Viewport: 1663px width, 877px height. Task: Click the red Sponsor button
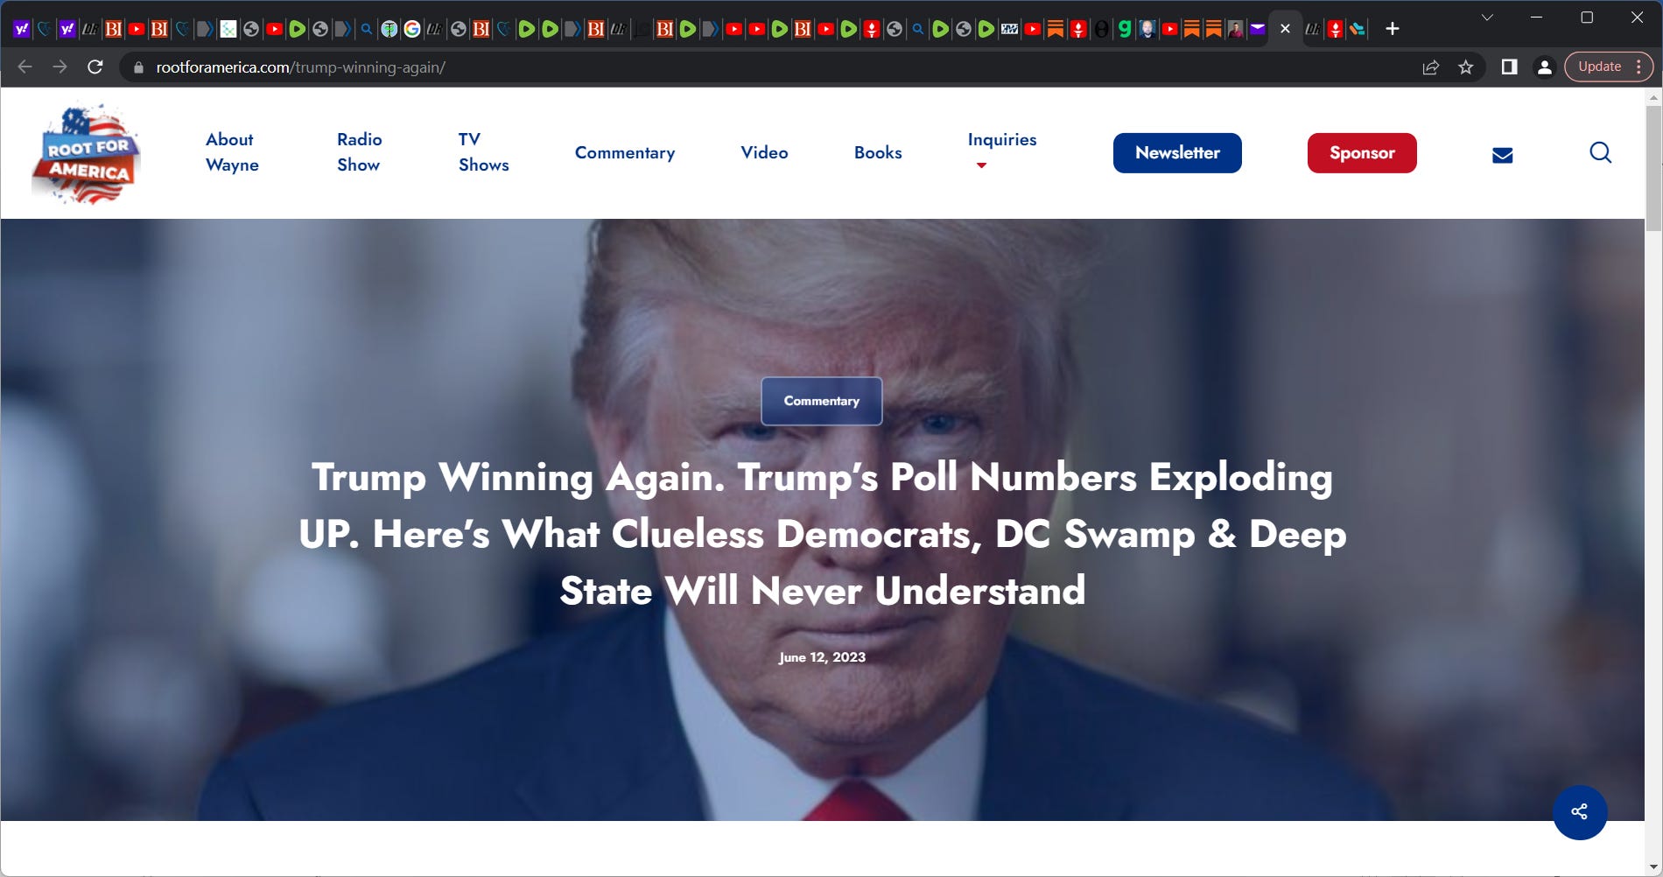(1362, 153)
